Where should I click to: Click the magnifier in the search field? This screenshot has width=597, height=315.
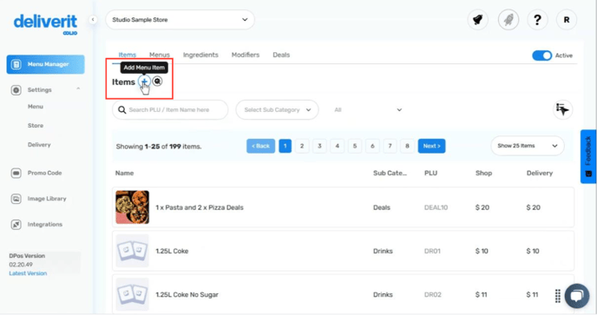coord(121,109)
